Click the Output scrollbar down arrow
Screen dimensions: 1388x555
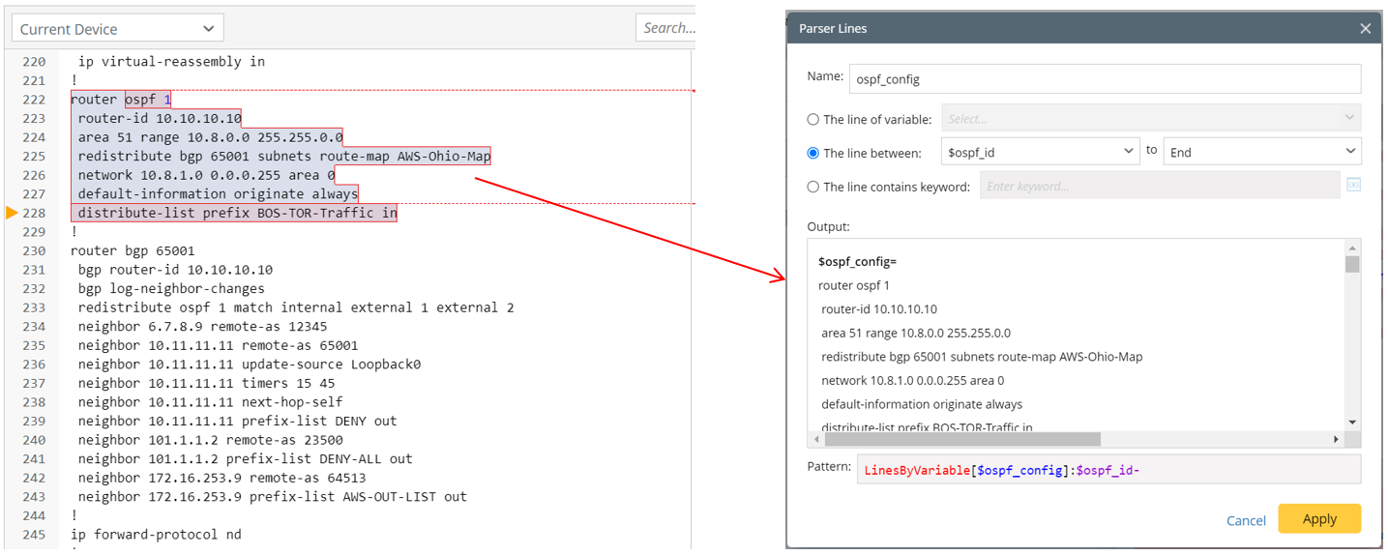tap(1352, 423)
